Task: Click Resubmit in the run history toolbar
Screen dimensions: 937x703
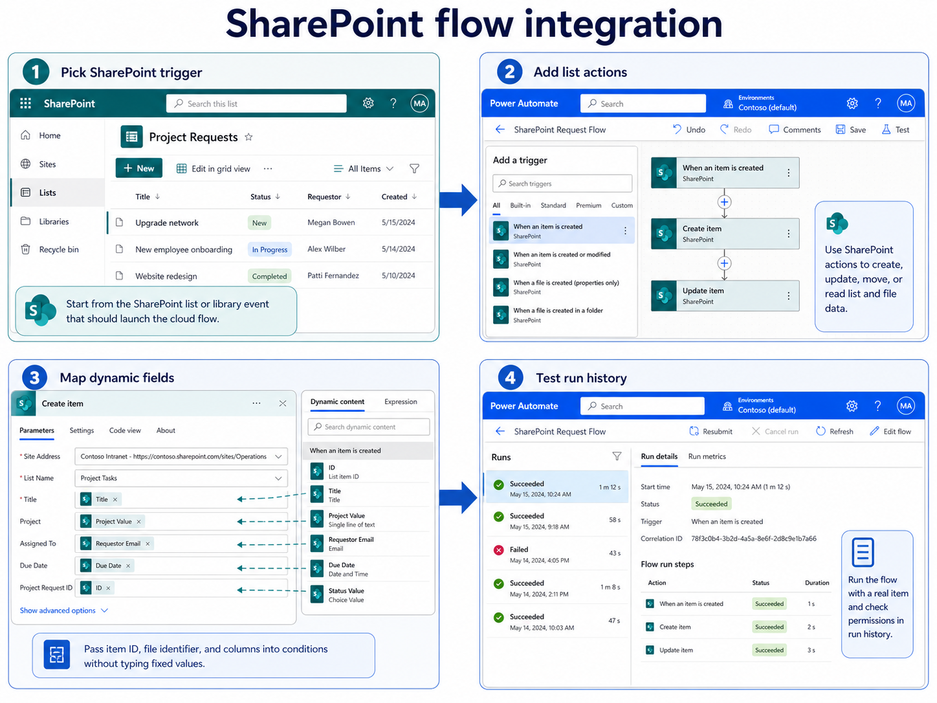Action: click(711, 431)
